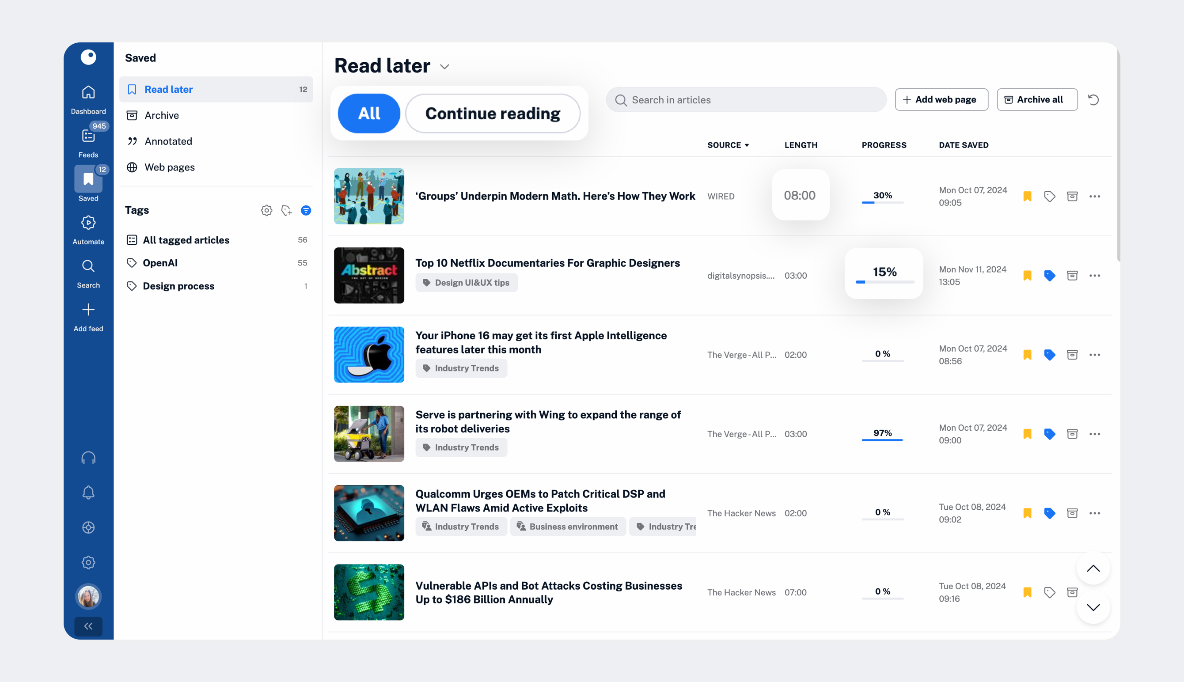Switch to the Continue reading tab
The height and width of the screenshot is (682, 1184).
pos(492,114)
